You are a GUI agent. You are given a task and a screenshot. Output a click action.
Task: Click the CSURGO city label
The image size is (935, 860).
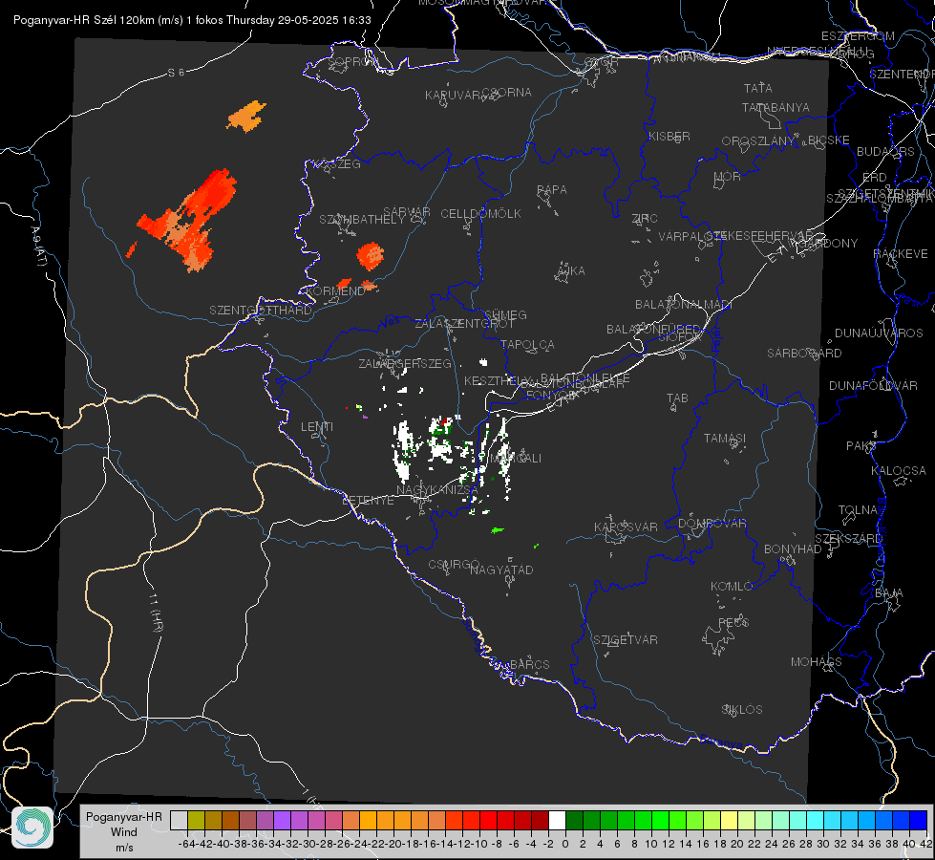click(454, 565)
